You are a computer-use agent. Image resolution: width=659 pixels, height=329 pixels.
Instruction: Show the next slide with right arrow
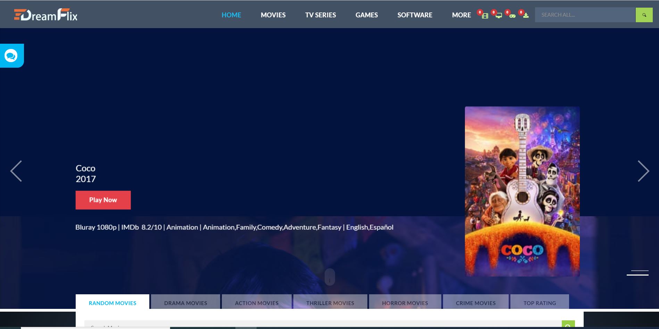[x=643, y=171]
